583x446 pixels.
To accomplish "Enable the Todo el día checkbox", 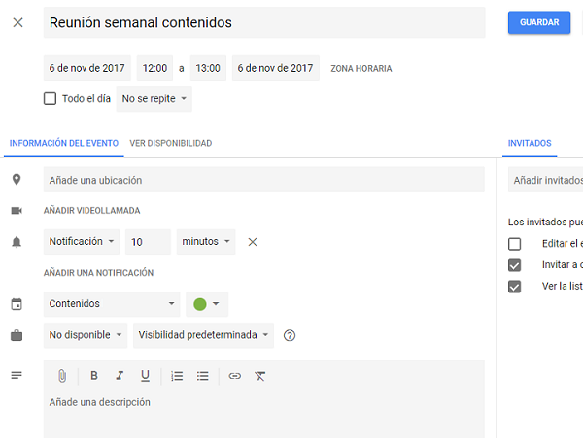I will 50,99.
